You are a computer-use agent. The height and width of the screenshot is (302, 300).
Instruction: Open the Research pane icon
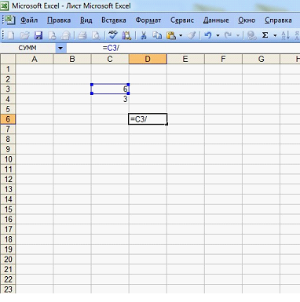pos(126,35)
